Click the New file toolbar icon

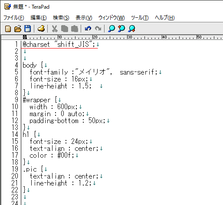[8, 29]
